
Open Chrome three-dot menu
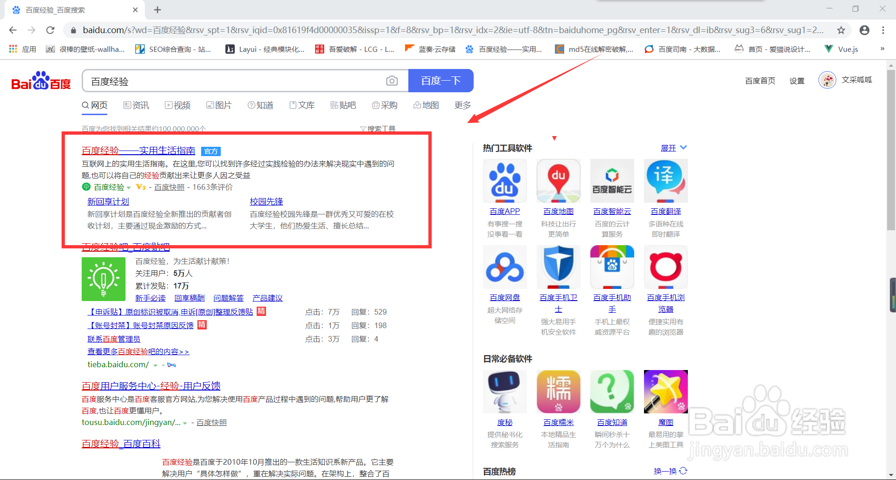883,30
